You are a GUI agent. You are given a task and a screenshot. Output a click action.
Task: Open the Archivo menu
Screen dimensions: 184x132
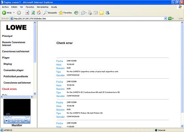(x=5, y=7)
